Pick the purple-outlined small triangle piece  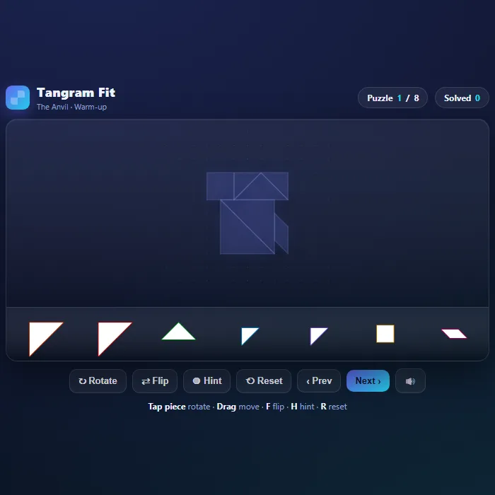pyautogui.click(x=316, y=334)
